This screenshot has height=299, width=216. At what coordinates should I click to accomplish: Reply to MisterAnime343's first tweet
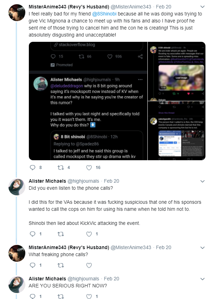click(x=33, y=168)
